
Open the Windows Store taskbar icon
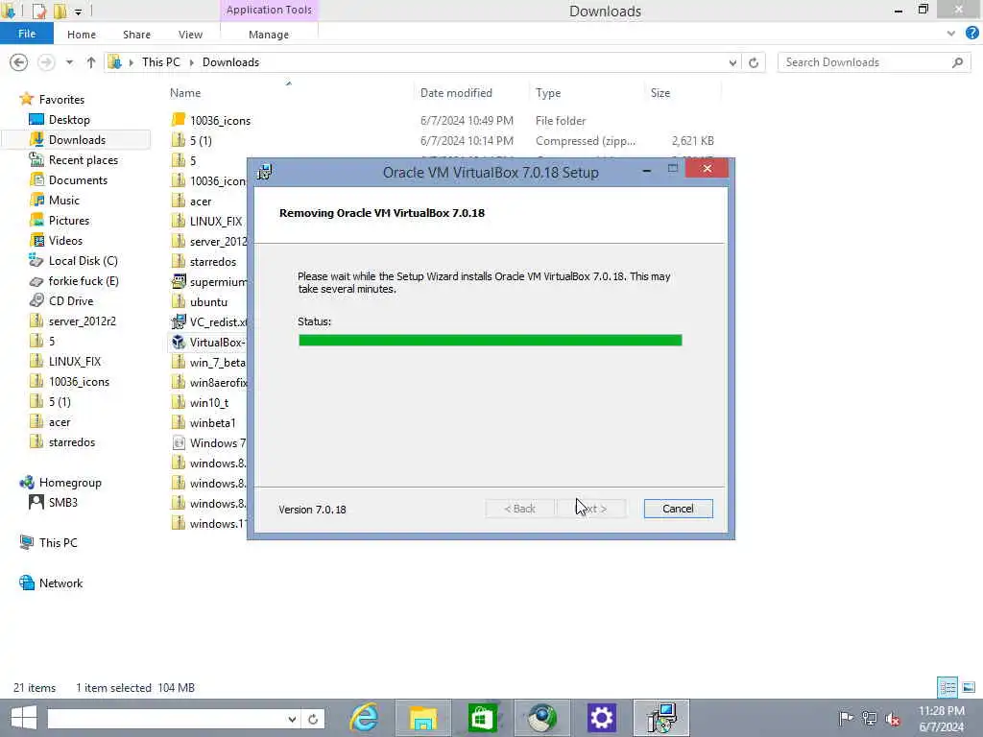tap(482, 718)
